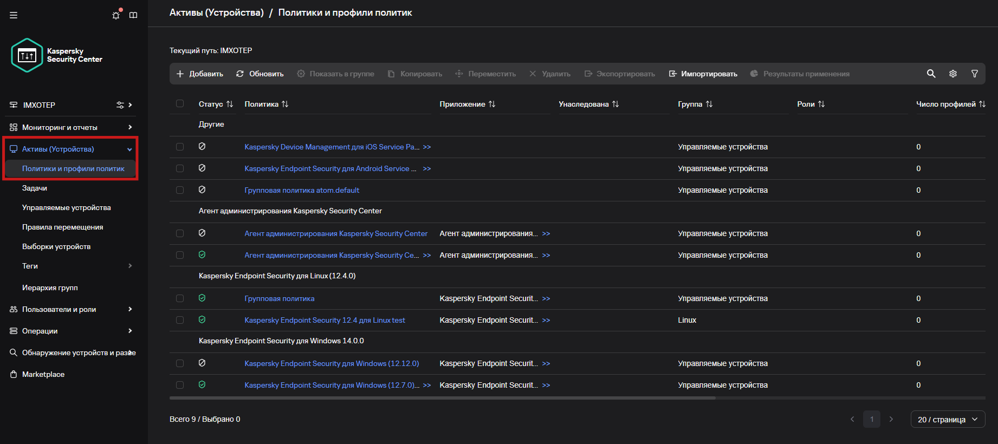Tick checkbox for Windows (12.12.0) policy
Viewport: 998px width, 444px height.
180,363
